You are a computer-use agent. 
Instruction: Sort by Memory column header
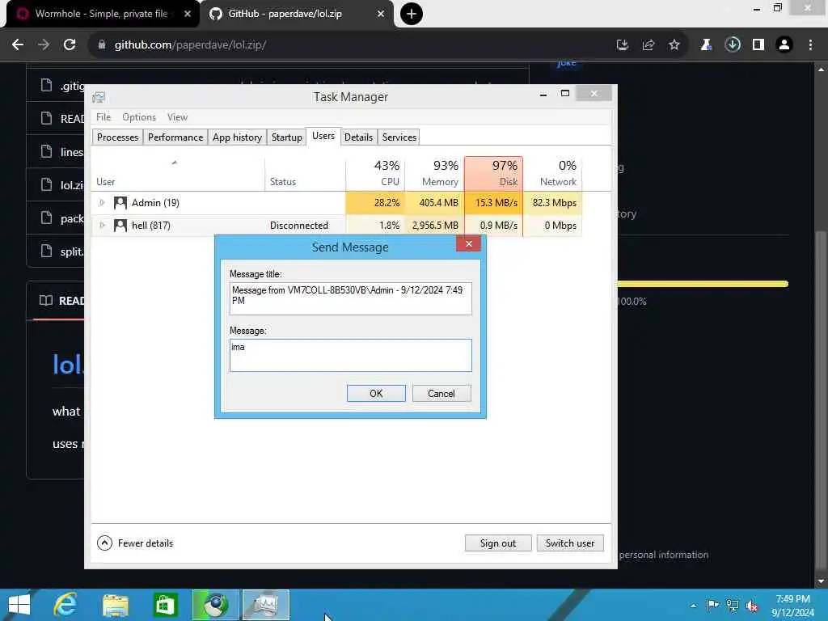click(x=434, y=175)
